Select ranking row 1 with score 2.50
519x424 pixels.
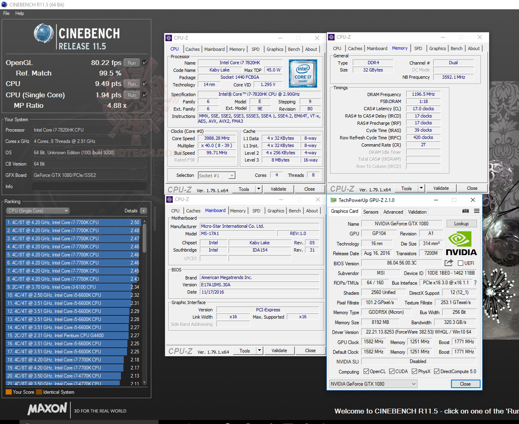click(73, 222)
